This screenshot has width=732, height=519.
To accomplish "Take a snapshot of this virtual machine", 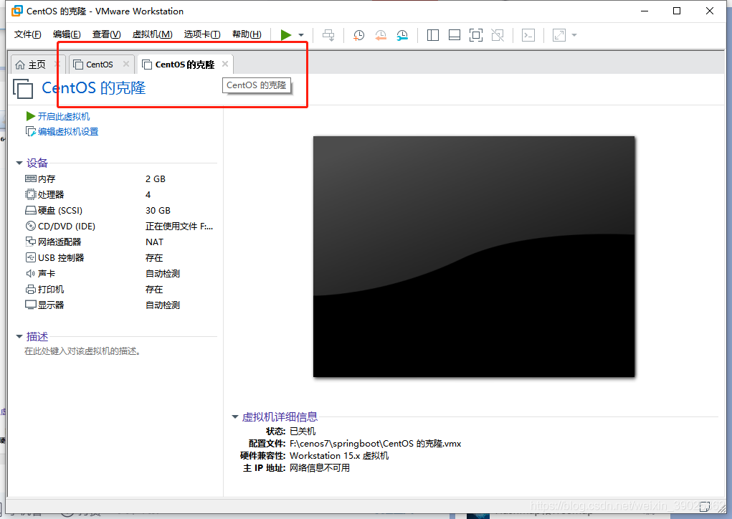I will (x=358, y=35).
